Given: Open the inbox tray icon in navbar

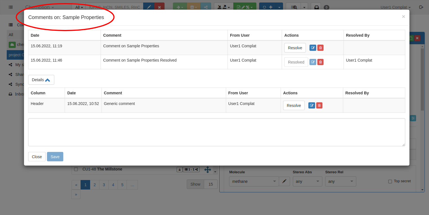Looking at the screenshot, I should pyautogui.click(x=316, y=7).
